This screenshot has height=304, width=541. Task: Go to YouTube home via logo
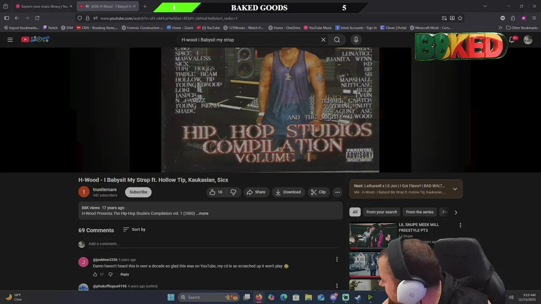click(36, 39)
